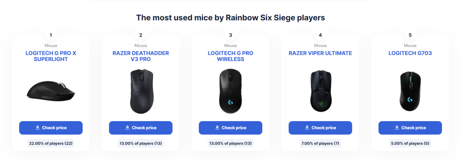Click the Razer DeathAdder V3 Pro mouse image
The width and height of the screenshot is (468, 160).
140,91
